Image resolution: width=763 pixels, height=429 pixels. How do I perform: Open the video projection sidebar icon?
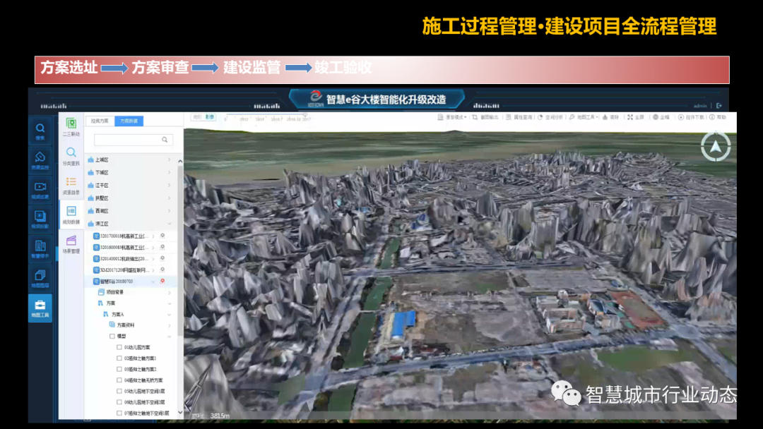coord(40,219)
